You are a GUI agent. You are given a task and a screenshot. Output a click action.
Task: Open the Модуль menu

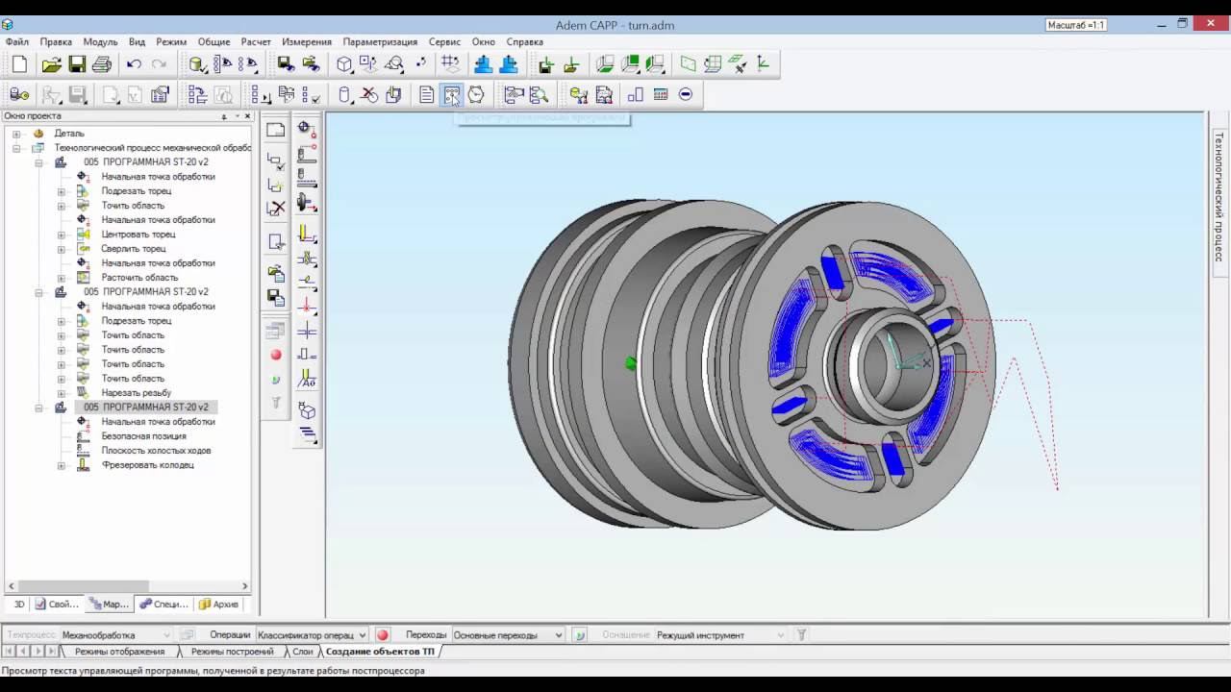coord(100,42)
